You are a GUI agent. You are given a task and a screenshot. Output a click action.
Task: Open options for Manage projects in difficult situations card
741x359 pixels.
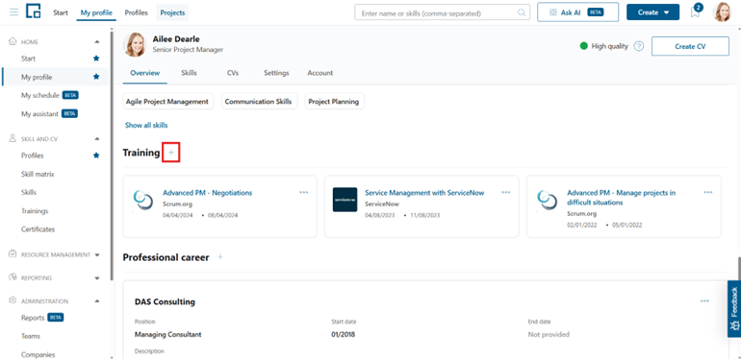pos(708,192)
